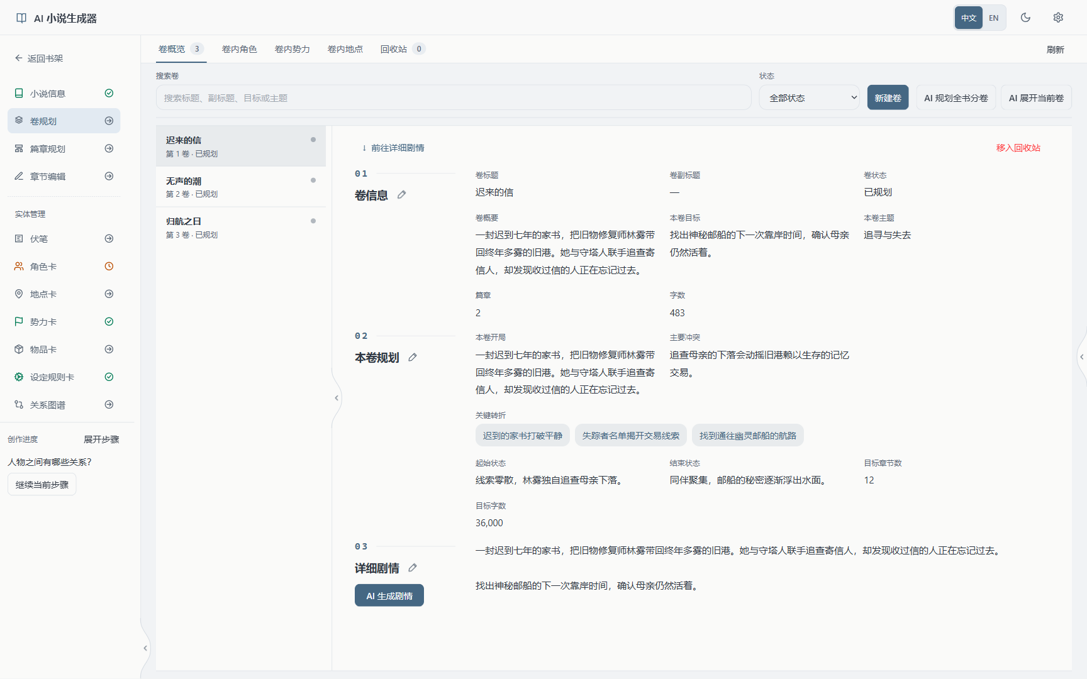
Task: Edit 详细剧情 with pencil icon
Action: 413,568
